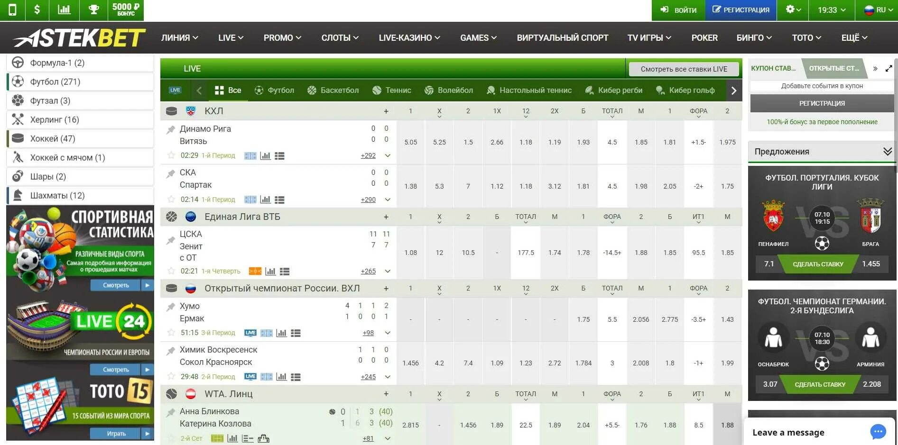Switch to the Настольный теннис tab

tap(529, 91)
